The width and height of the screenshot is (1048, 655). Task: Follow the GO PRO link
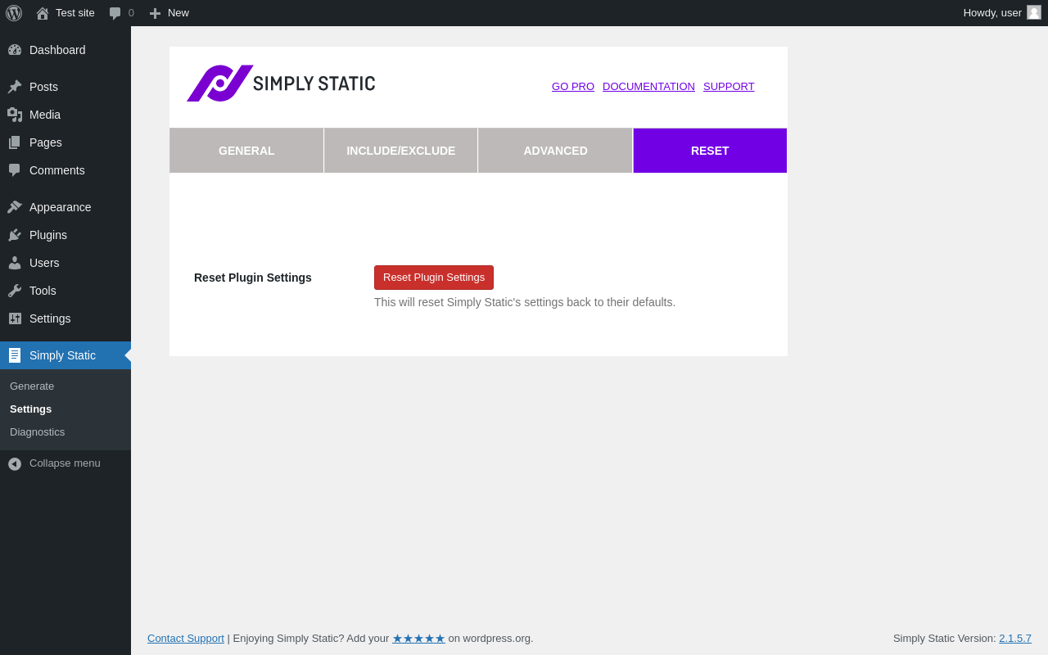click(573, 87)
